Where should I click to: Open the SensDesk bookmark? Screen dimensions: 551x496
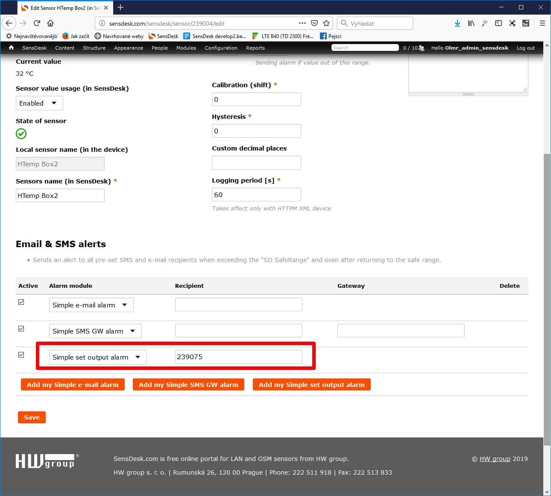pyautogui.click(x=163, y=36)
